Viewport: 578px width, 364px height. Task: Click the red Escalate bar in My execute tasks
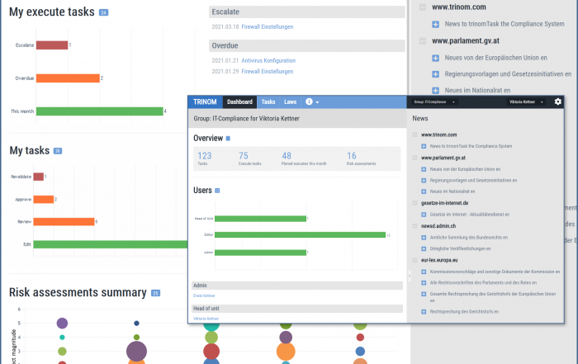[x=52, y=45]
